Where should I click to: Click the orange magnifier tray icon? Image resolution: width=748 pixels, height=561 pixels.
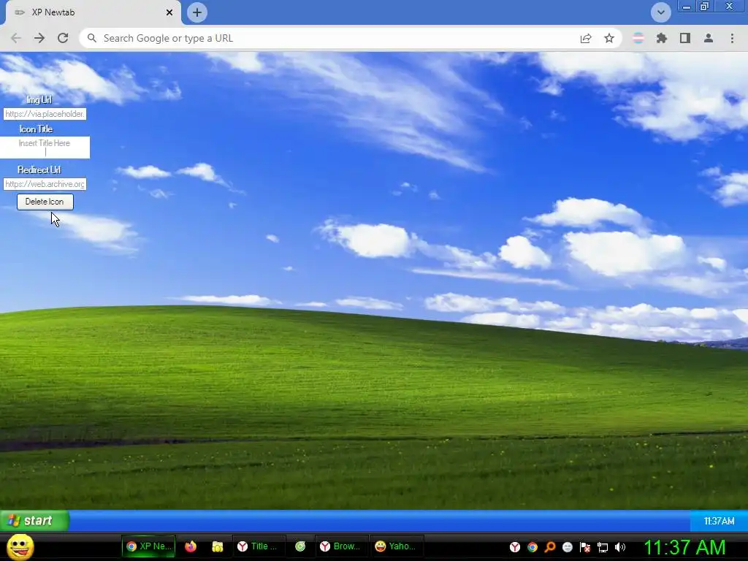coord(550,546)
